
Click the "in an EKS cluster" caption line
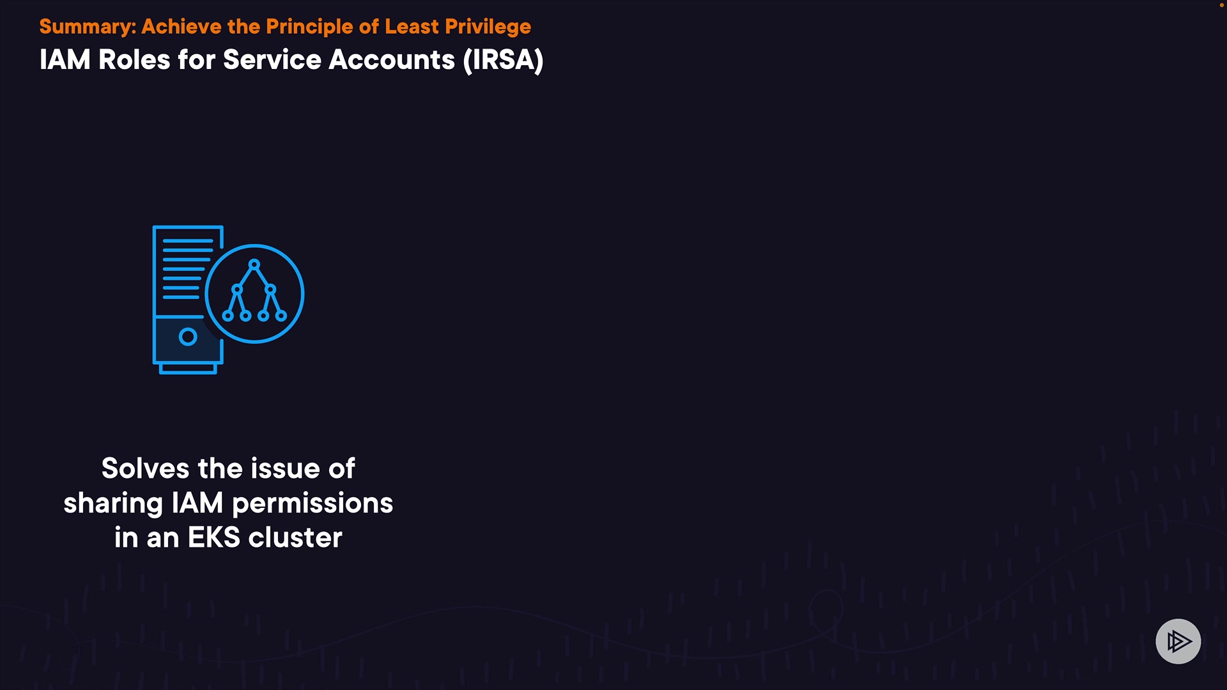coord(228,537)
